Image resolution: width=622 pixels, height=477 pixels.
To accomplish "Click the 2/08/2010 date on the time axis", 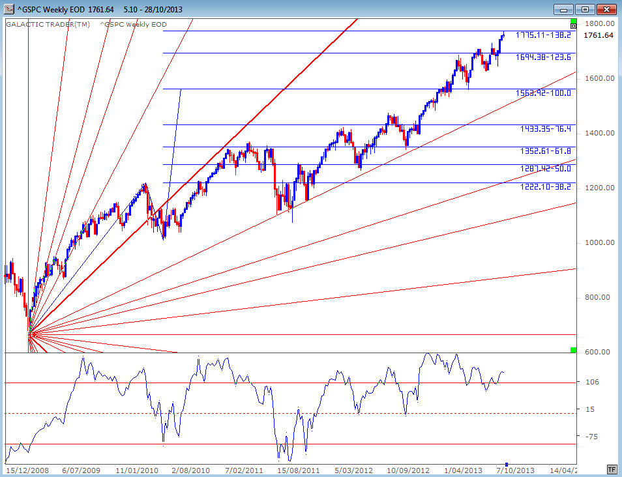I will coord(190,470).
